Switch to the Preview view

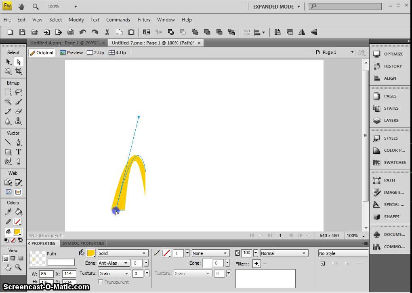[71, 53]
